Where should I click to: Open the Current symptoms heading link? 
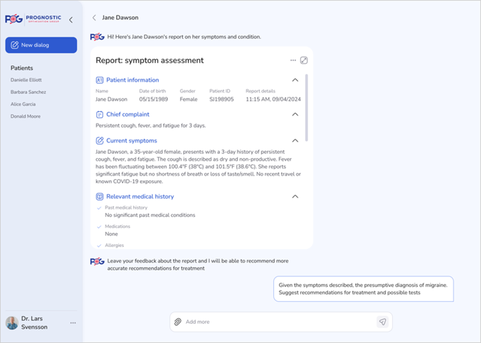[131, 140]
